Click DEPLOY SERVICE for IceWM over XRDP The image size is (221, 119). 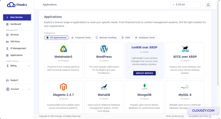coord(144,73)
